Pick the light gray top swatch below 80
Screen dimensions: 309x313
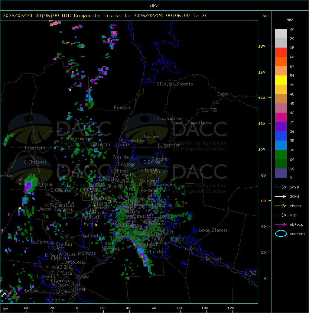(281, 34)
